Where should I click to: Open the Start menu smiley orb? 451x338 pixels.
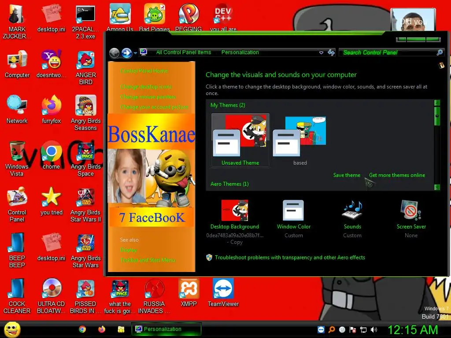(x=12, y=329)
